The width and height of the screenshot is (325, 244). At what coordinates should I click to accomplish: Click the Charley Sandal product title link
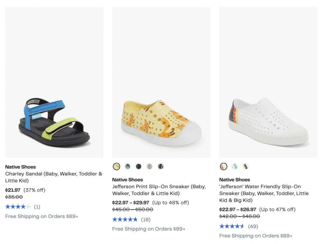(x=54, y=177)
